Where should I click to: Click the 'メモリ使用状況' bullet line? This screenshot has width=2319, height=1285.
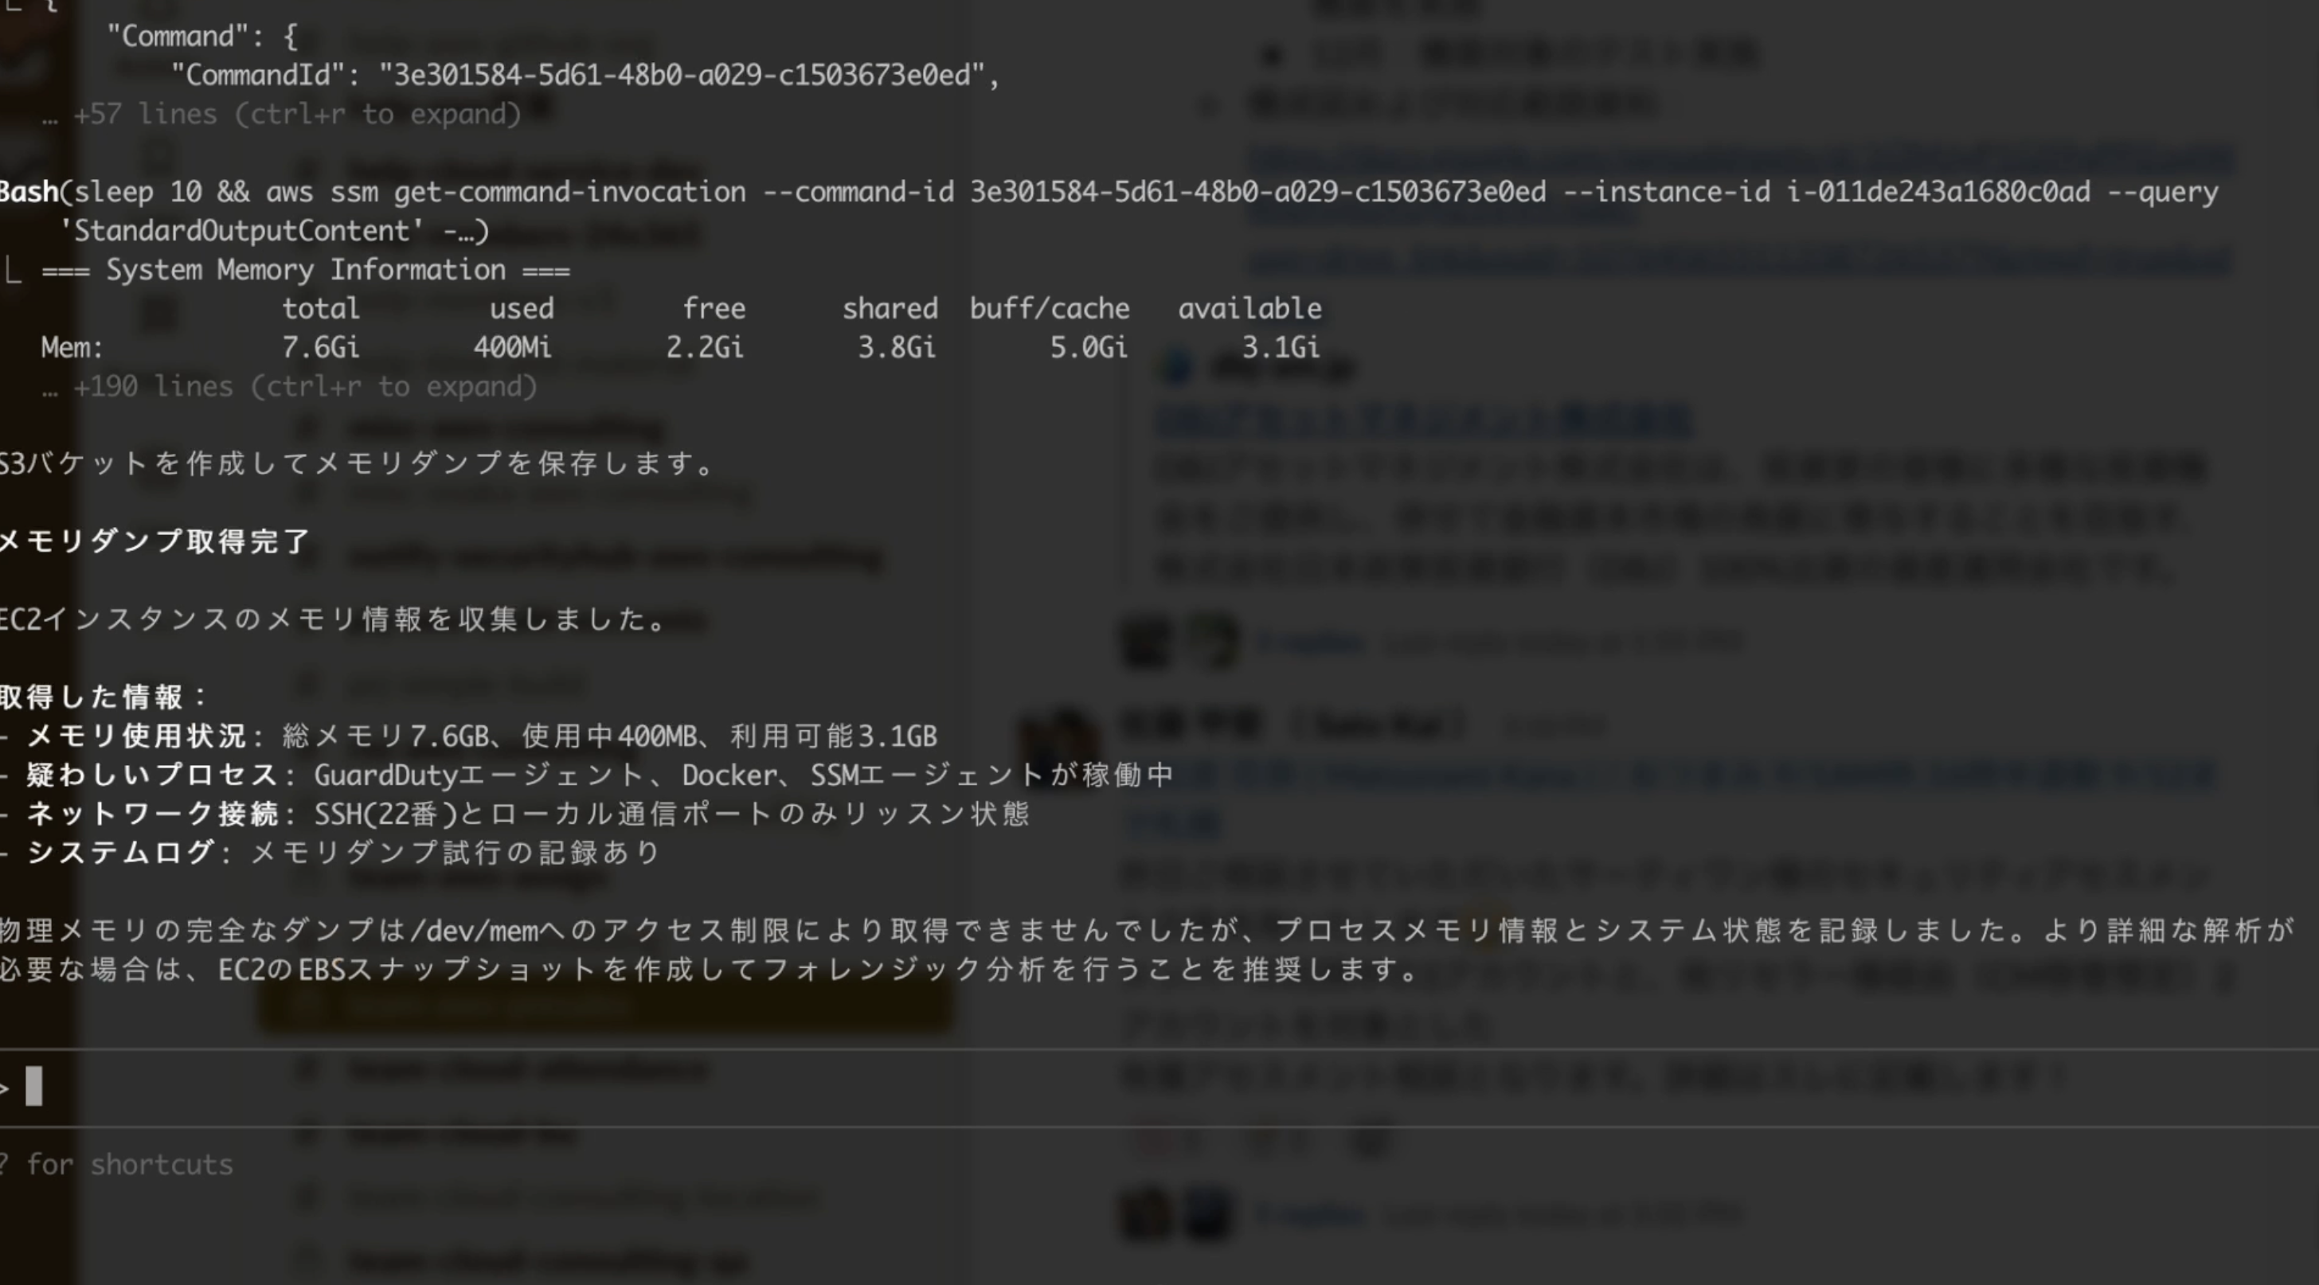(469, 737)
